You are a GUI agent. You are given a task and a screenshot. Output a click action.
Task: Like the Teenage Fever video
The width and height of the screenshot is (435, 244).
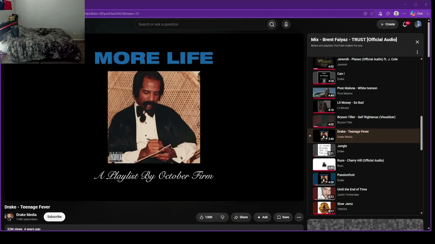click(206, 217)
